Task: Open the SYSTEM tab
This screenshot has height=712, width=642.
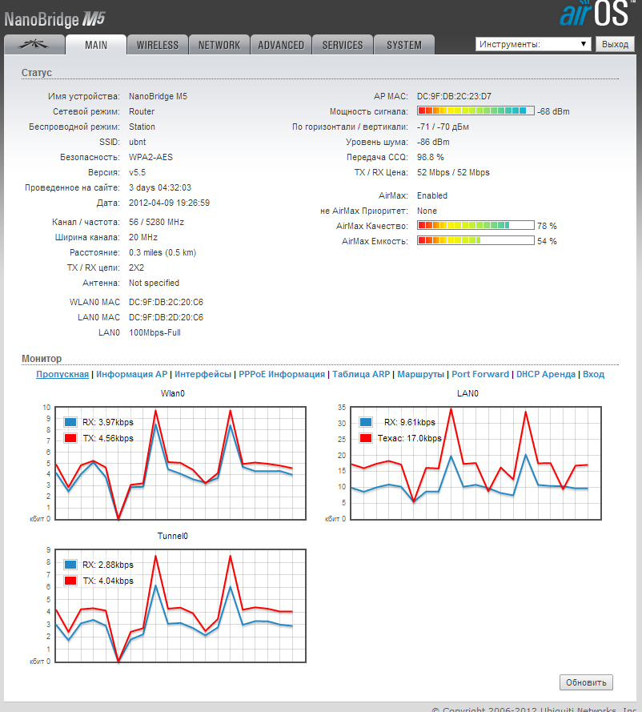Action: 404,45
